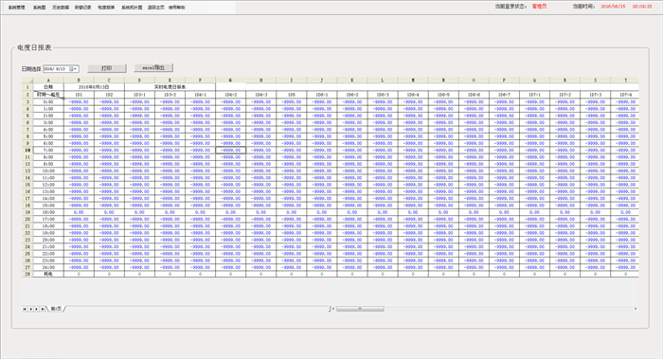Click the select-all corner of the spreadsheet
The image size is (663, 359).
pos(27,80)
